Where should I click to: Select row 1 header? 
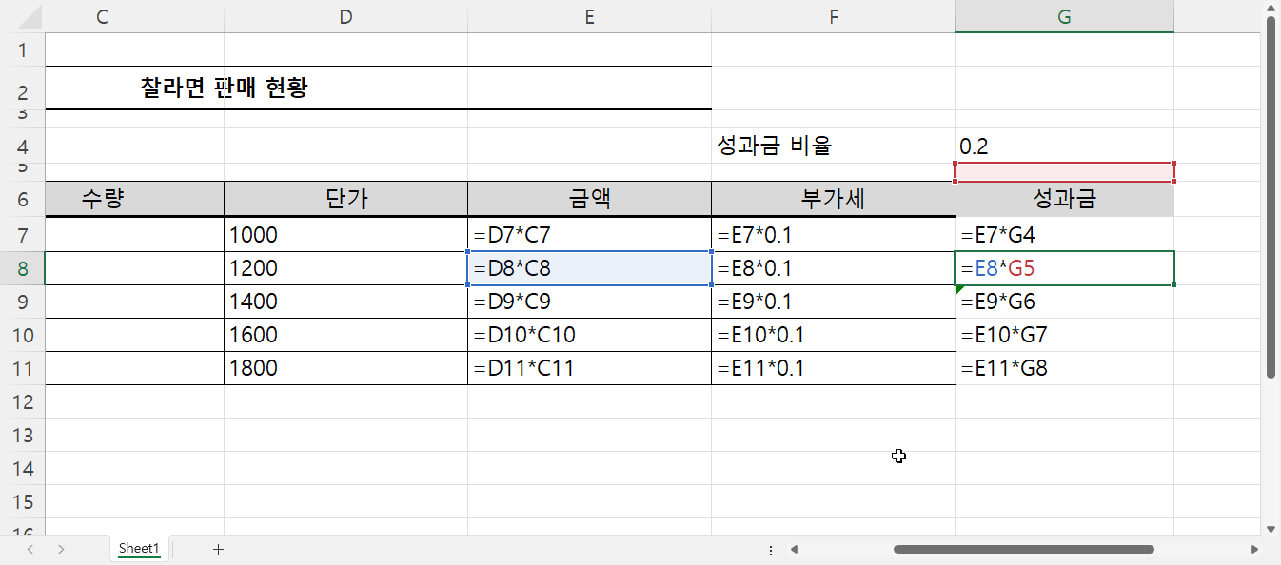pos(22,49)
